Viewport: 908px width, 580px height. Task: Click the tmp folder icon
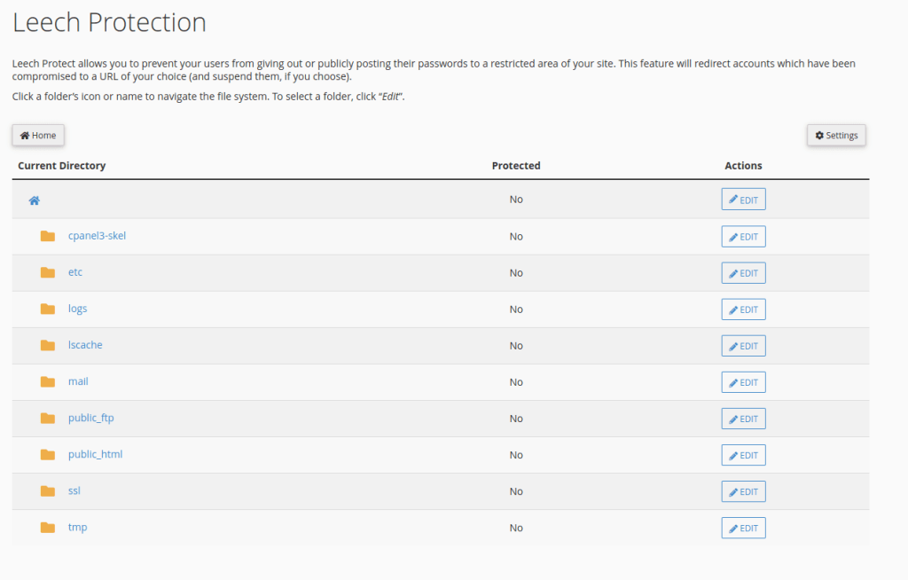click(48, 527)
